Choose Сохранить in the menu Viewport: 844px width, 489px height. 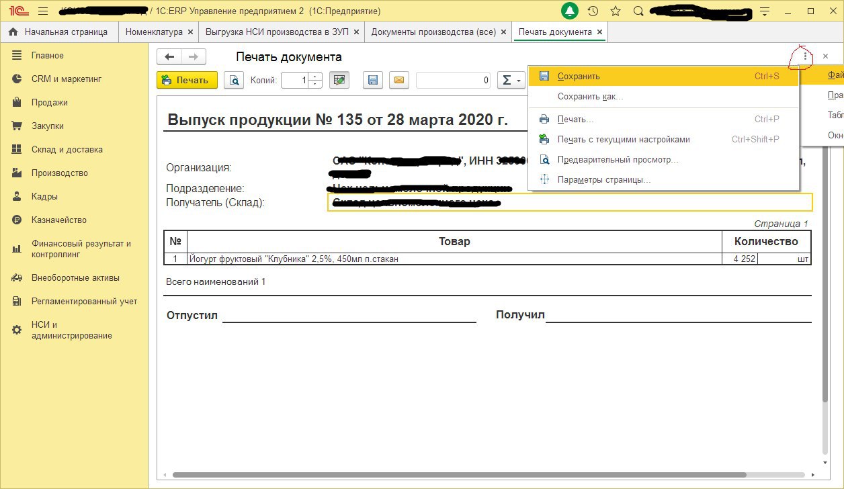663,77
